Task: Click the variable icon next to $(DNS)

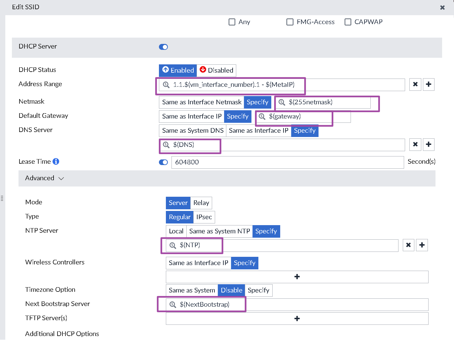Action: 166,145
